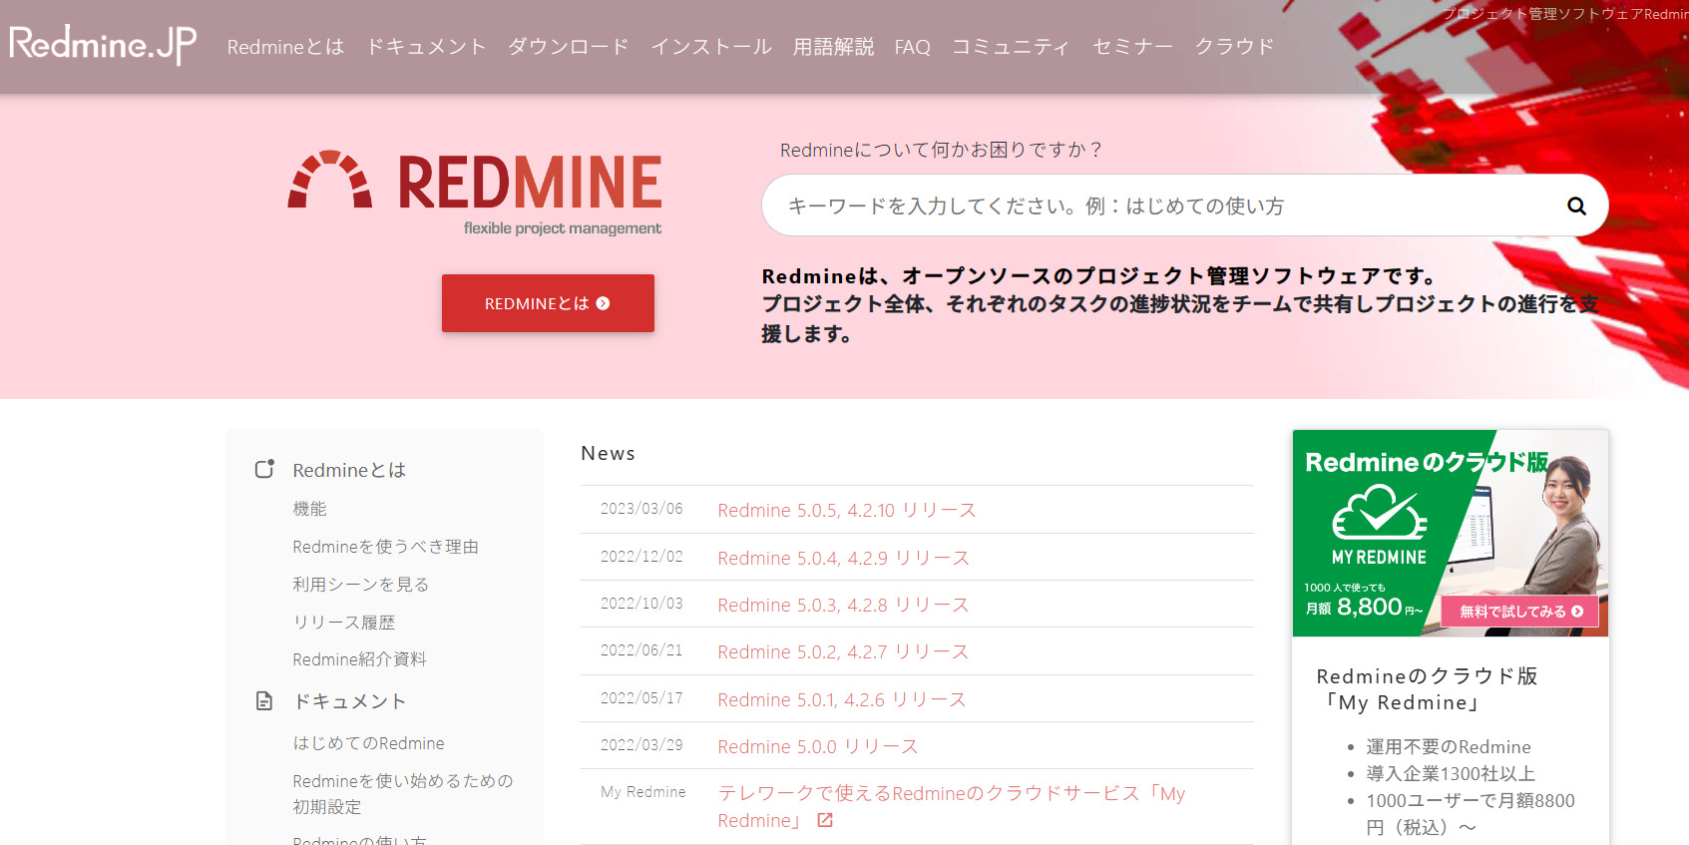
Task: Open news Redmine 5.0.5, 4.2.10 リリース
Action: 847,510
